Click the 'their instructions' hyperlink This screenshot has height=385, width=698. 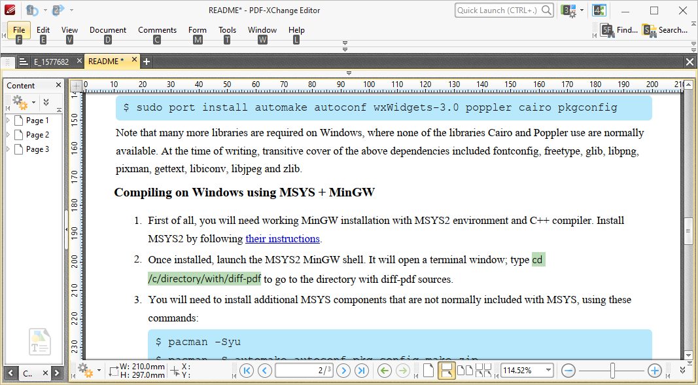click(283, 238)
